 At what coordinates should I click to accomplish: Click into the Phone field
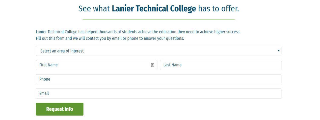click(158, 79)
